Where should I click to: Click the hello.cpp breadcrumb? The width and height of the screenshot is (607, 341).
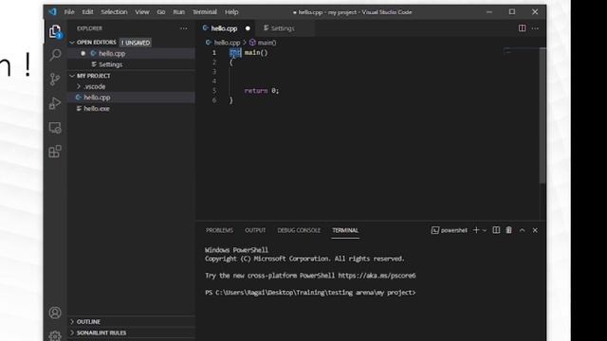(227, 43)
